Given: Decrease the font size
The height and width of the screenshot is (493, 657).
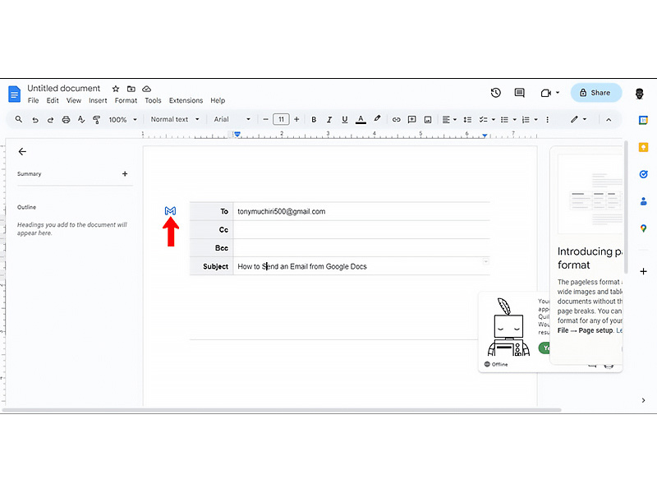Looking at the screenshot, I should (265, 119).
